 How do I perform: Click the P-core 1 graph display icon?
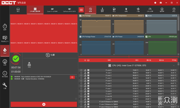pyautogui.click(x=88, y=73)
